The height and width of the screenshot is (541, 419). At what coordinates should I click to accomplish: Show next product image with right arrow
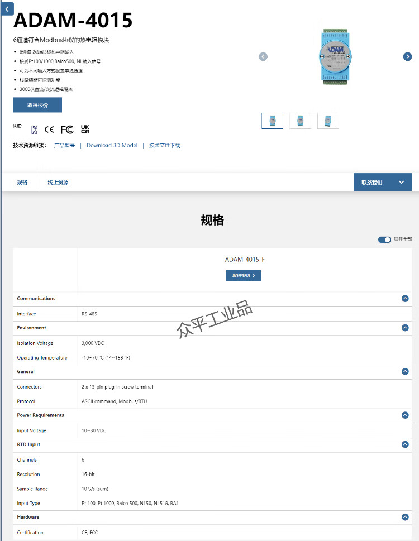(407, 56)
